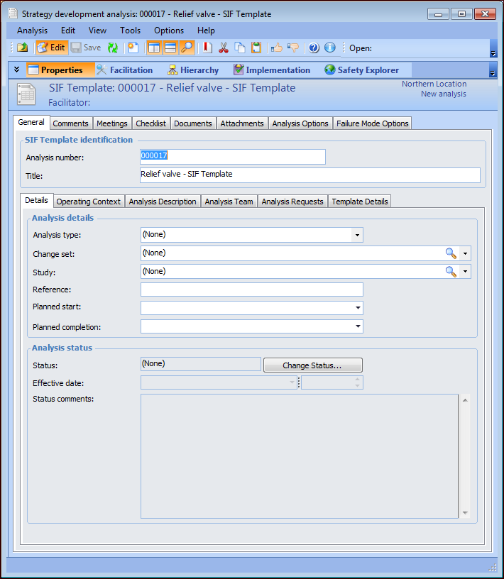504x579 pixels.
Task: Click the Paste clipboard icon
Action: [256, 48]
